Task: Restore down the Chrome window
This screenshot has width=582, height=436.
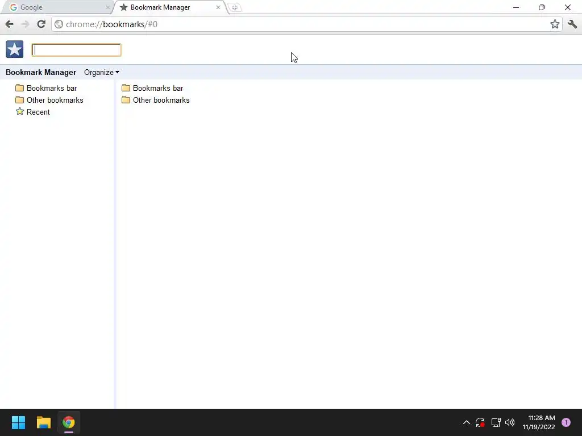Action: tap(542, 7)
